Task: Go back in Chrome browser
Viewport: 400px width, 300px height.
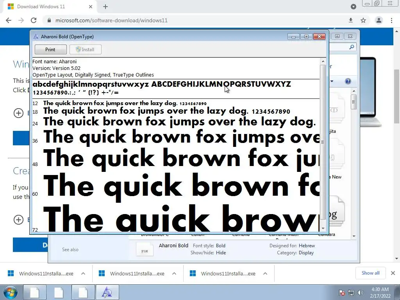Action: (9, 20)
